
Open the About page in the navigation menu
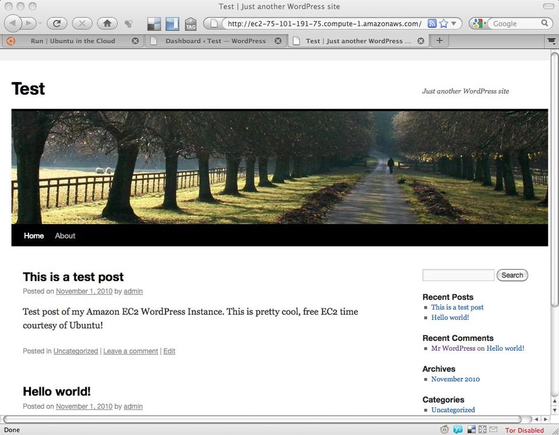(x=65, y=236)
